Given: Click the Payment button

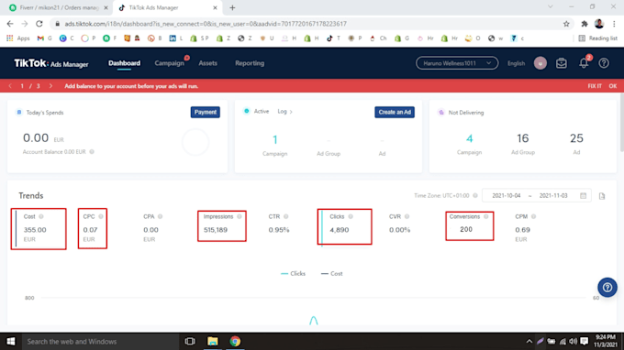Looking at the screenshot, I should pos(205,112).
